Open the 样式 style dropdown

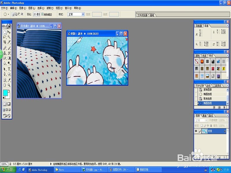click(x=83, y=14)
